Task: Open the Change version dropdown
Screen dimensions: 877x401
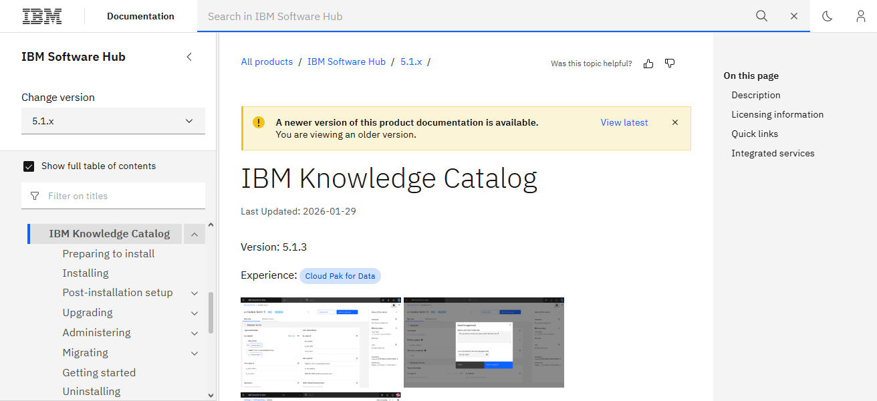Action: coord(113,121)
